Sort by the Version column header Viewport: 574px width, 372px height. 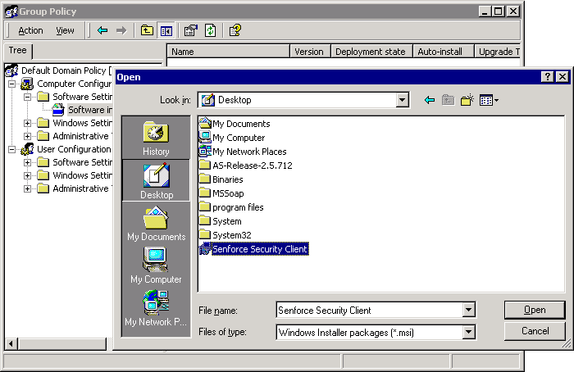pyautogui.click(x=310, y=52)
